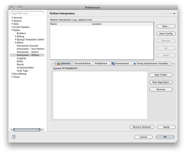Click the New Egg/Zip(s) button
Viewport: 186px width, 154px height.
pos(161,82)
